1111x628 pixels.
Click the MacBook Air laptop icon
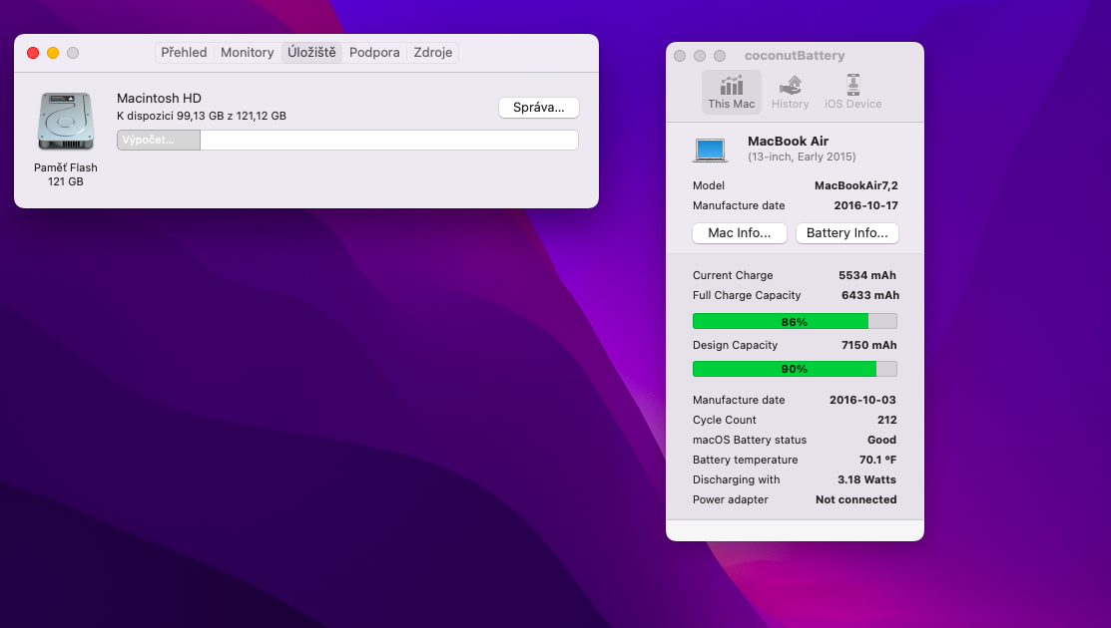(710, 150)
